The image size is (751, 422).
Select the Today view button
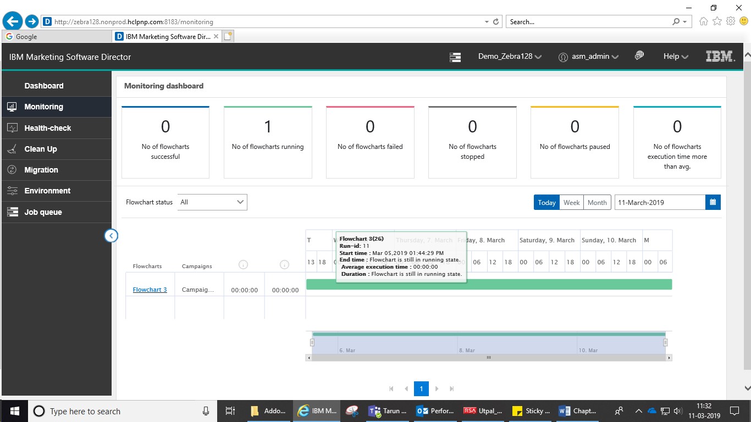pos(546,202)
